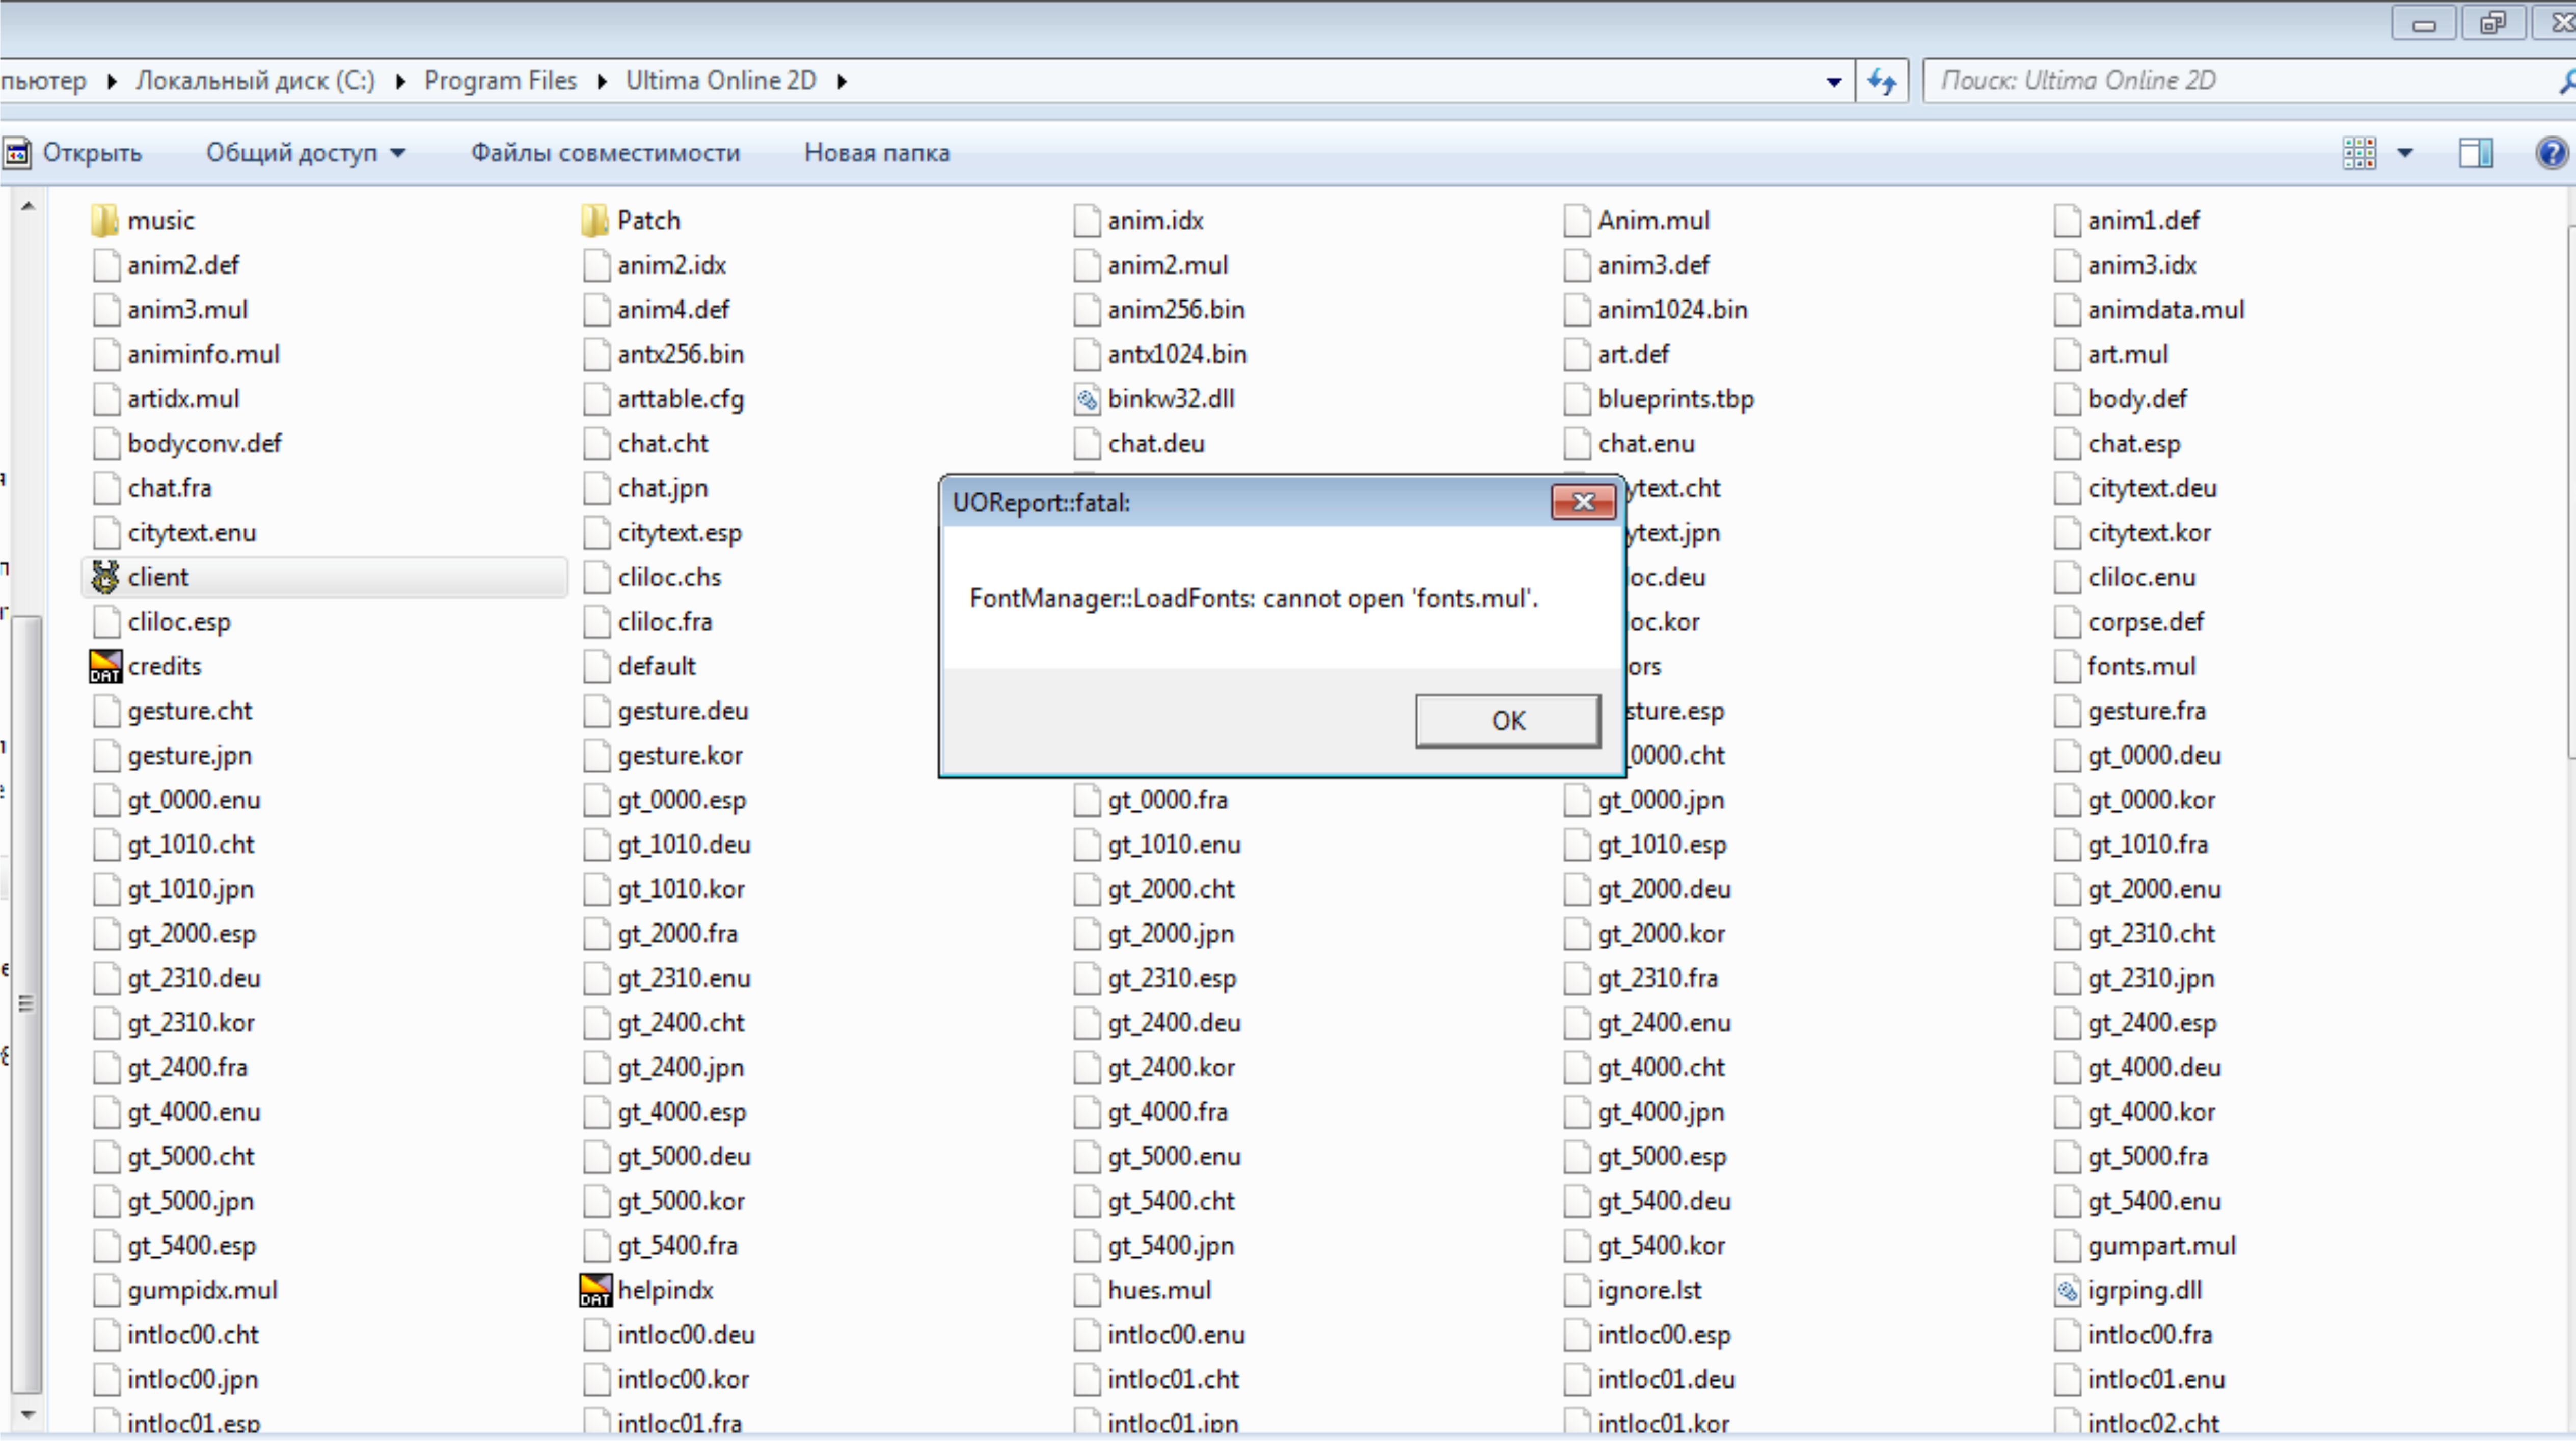
Task: Select file gesture.kor
Action: [664, 755]
